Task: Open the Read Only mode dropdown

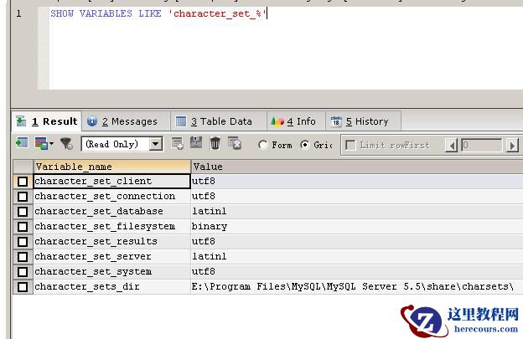Action: tap(156, 145)
